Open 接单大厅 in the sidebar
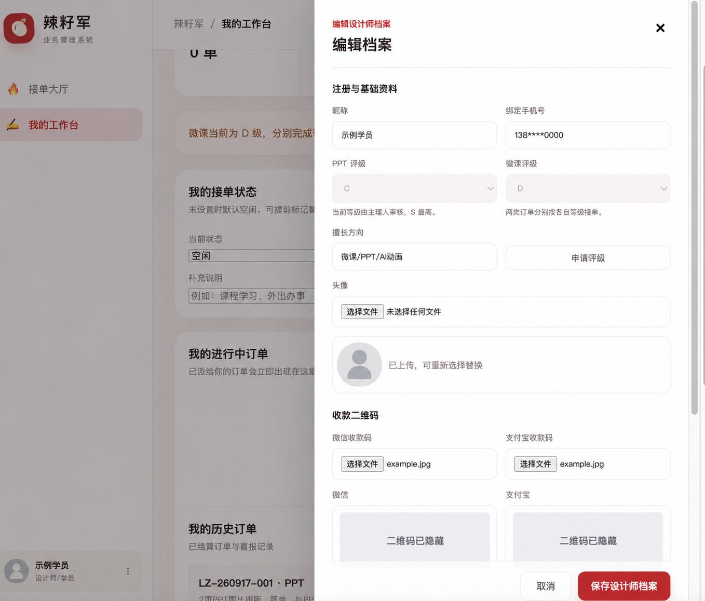This screenshot has height=601, width=705. [x=71, y=89]
